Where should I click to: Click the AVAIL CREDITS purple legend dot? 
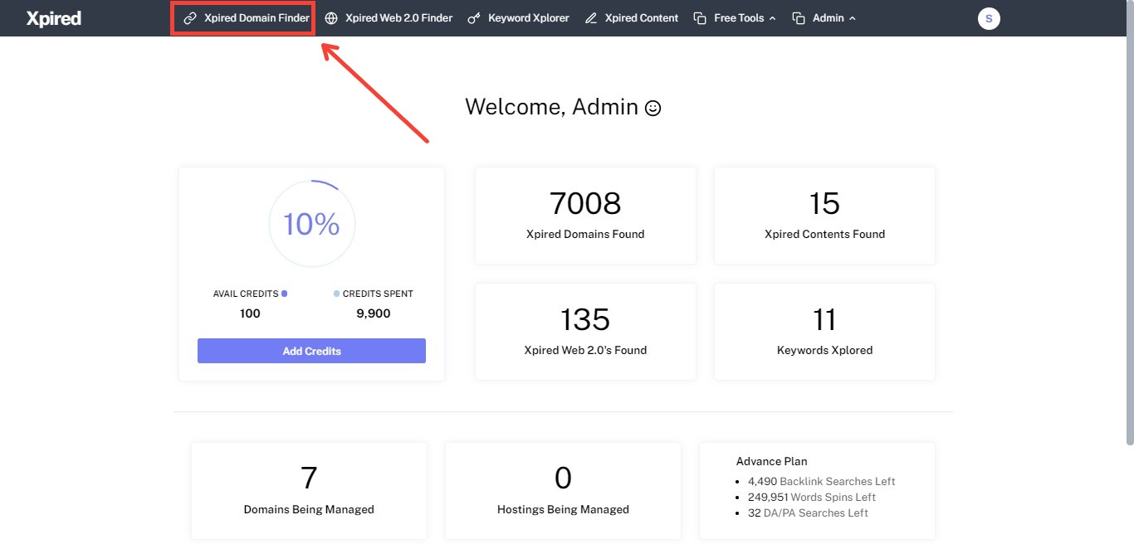(x=284, y=294)
